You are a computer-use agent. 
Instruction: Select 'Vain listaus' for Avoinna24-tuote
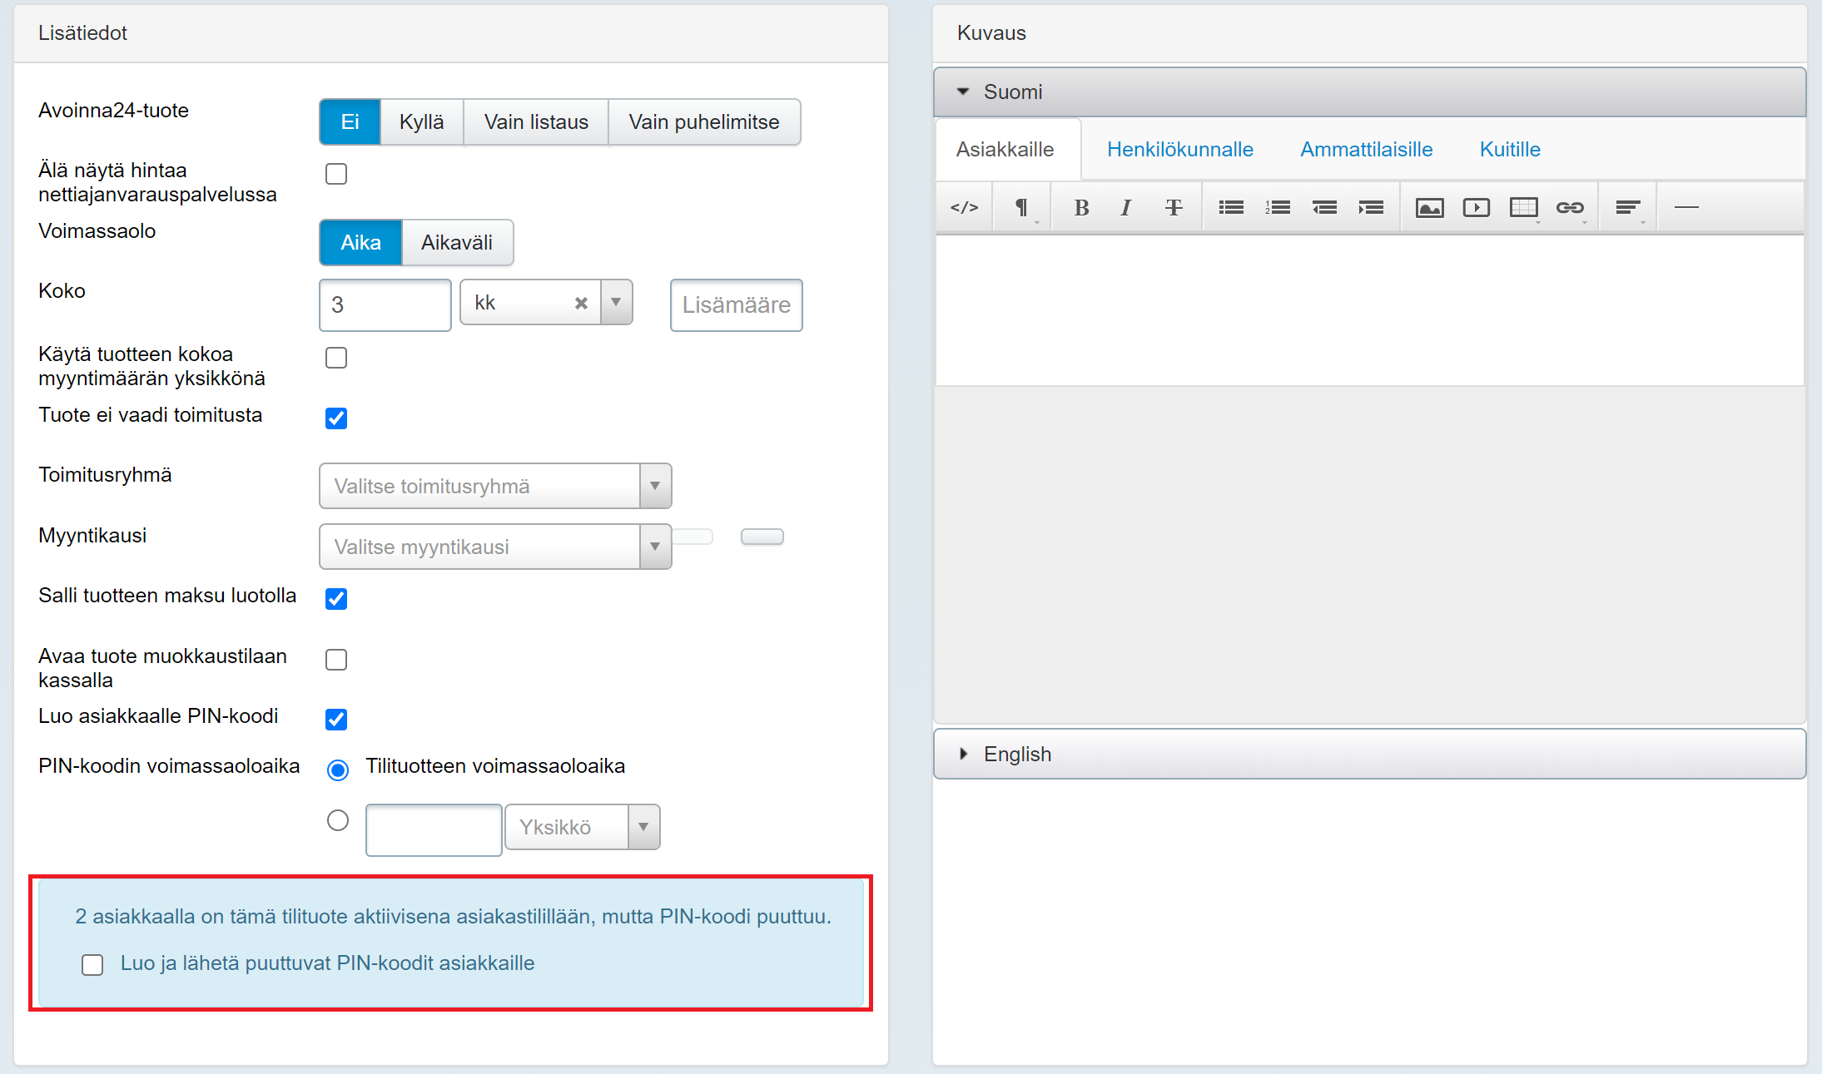536,122
